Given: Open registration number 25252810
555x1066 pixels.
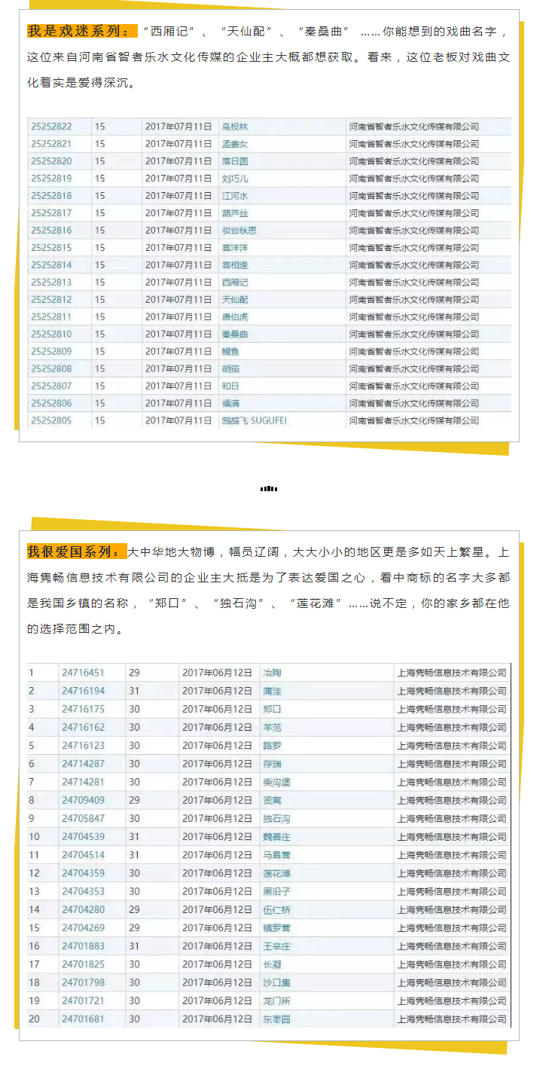Looking at the screenshot, I should (51, 334).
